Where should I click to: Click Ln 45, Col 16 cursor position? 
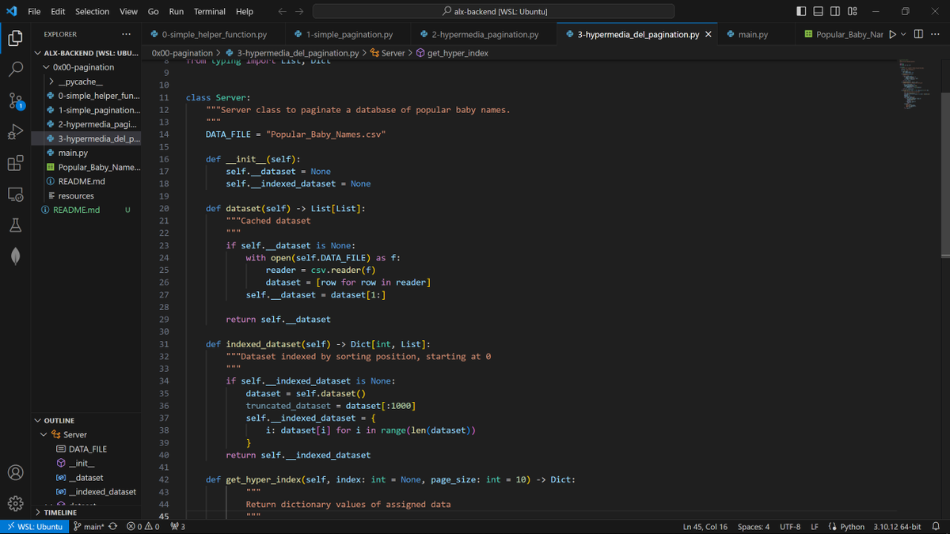(705, 527)
